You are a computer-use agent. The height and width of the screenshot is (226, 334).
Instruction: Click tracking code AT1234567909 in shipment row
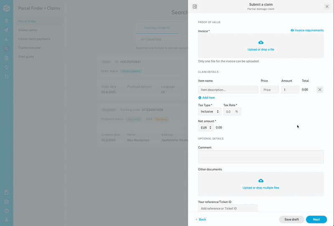coord(152,110)
